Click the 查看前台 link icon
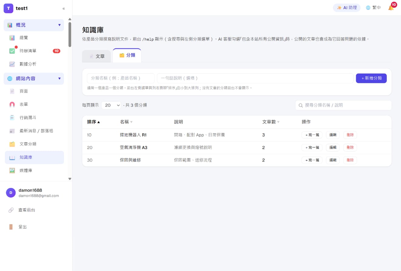 (x=11, y=210)
